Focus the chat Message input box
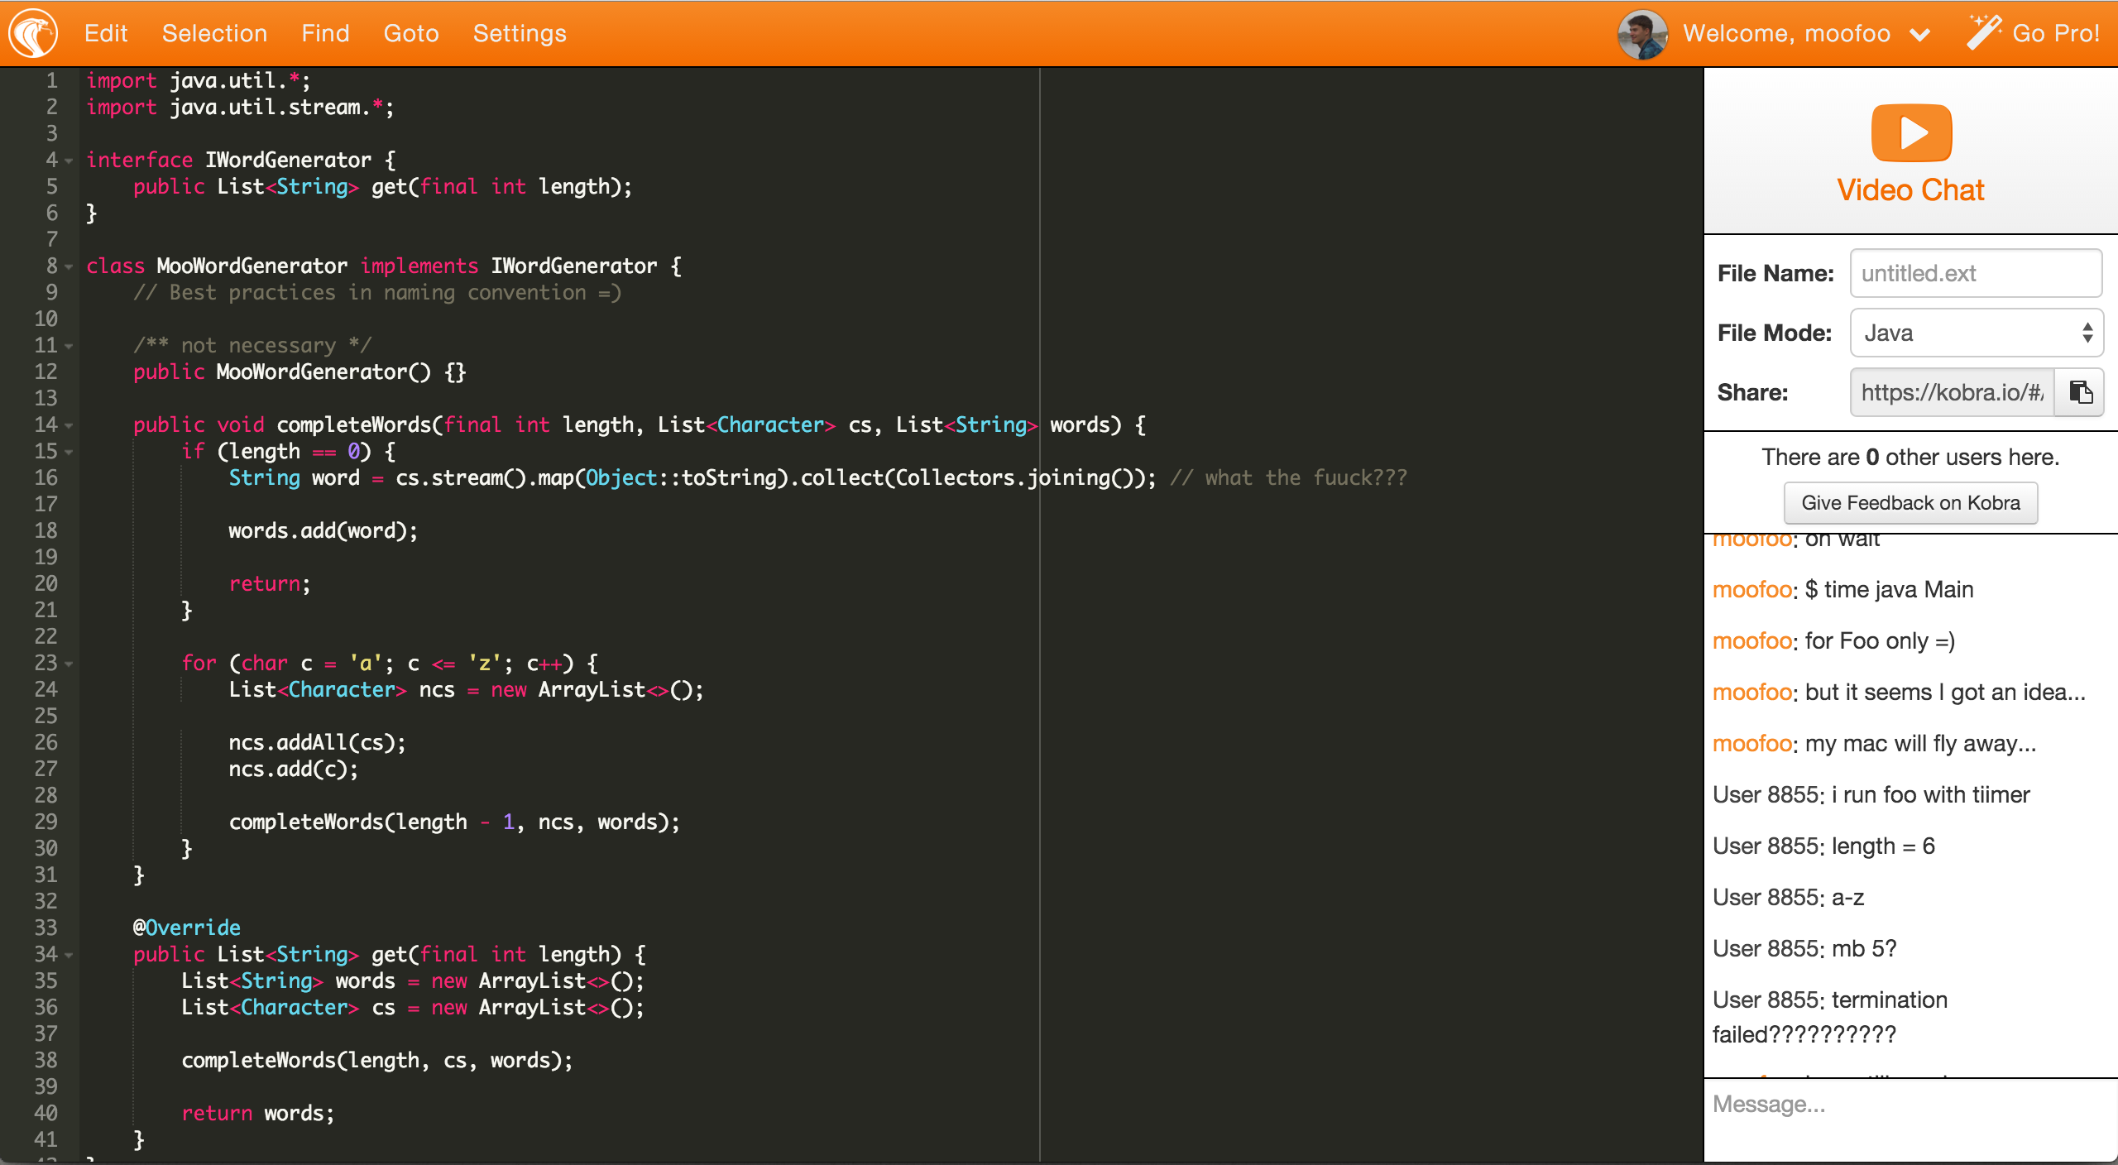2118x1165 pixels. (x=1910, y=1119)
